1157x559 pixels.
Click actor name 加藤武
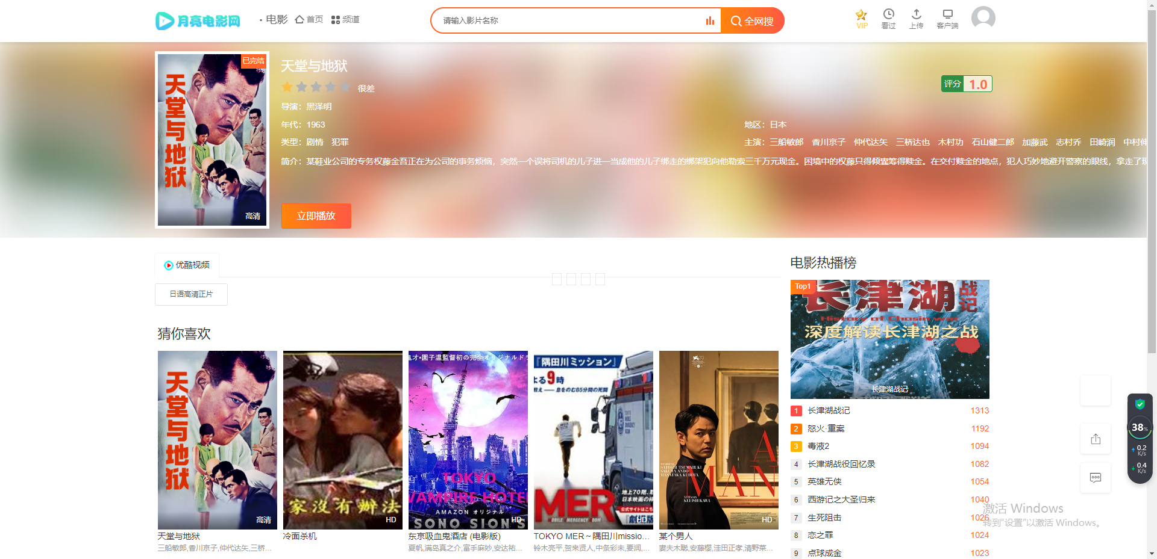[1035, 142]
